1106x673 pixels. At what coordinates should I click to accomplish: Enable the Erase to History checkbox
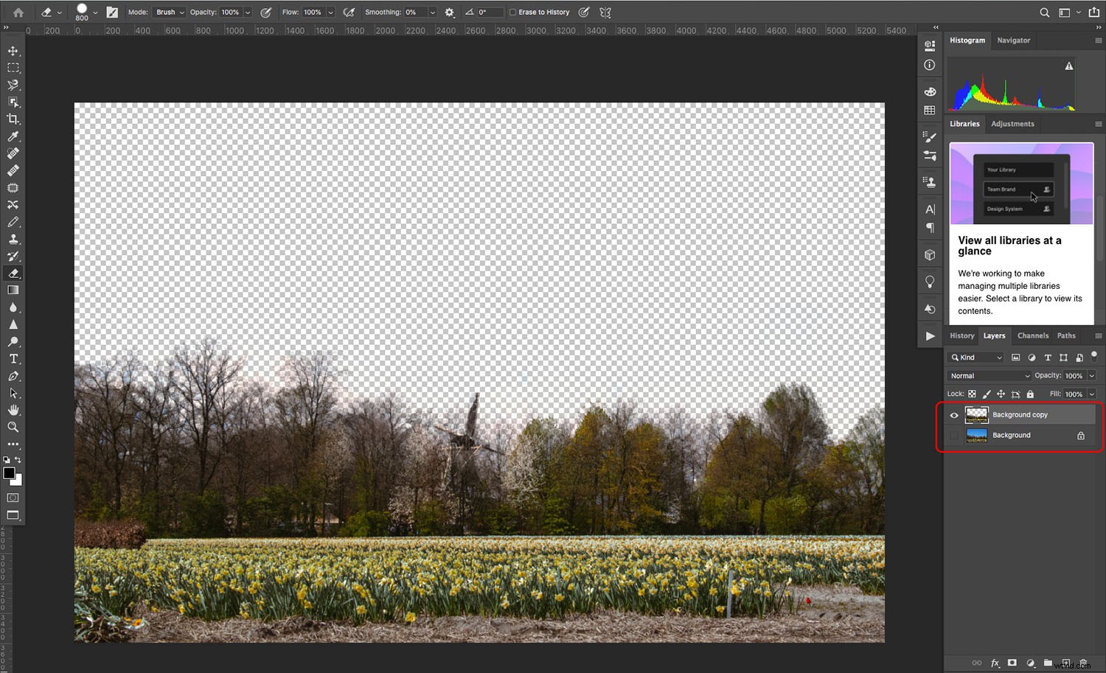coord(512,12)
